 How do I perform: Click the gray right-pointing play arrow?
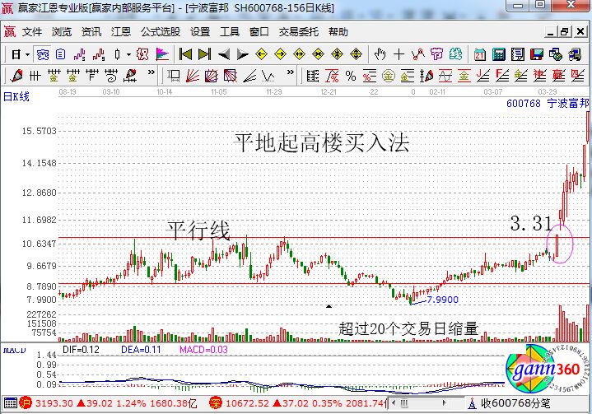(x=244, y=54)
